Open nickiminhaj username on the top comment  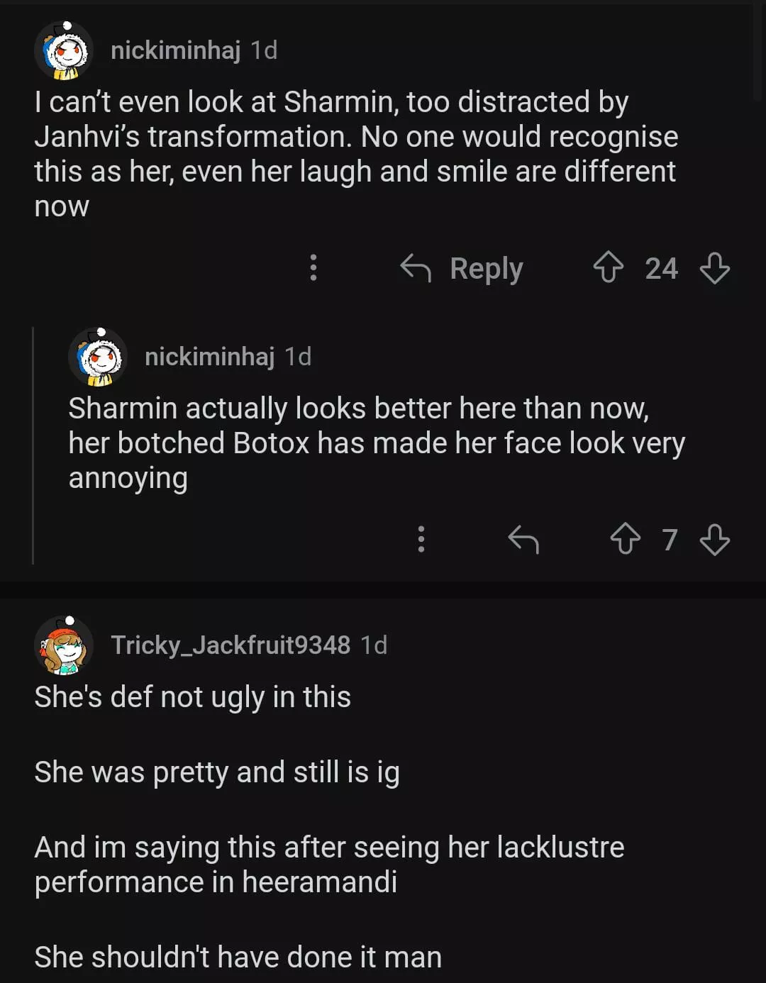pyautogui.click(x=175, y=50)
